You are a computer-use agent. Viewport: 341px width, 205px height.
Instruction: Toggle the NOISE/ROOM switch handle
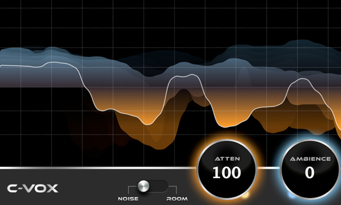point(144,186)
